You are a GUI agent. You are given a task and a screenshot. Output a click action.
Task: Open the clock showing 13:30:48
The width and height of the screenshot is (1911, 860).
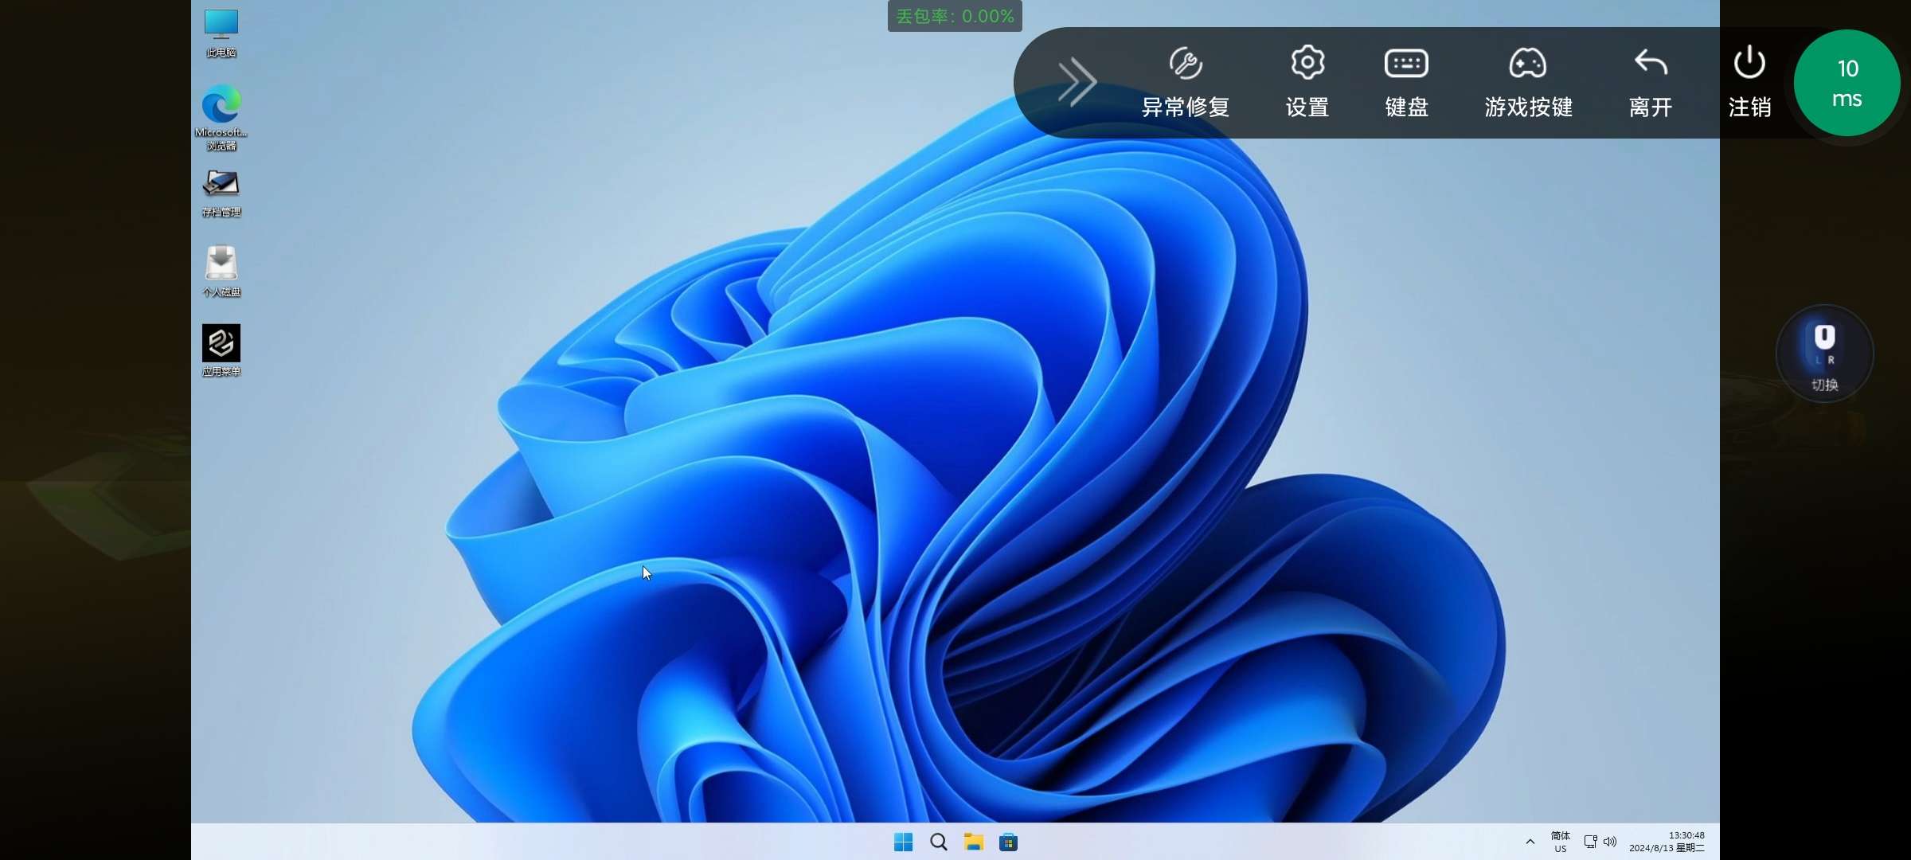pos(1667,842)
